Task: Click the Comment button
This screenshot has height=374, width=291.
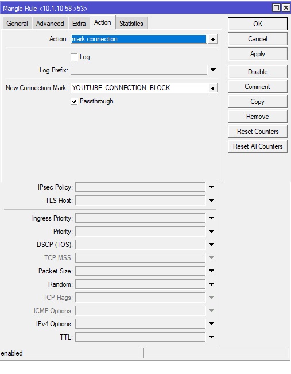Action: 257,87
